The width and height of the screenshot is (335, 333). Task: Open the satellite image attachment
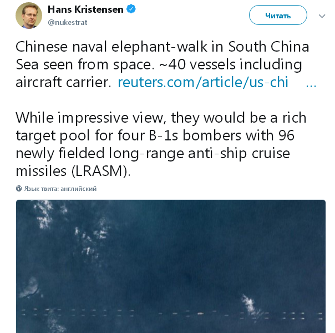[x=170, y=266]
